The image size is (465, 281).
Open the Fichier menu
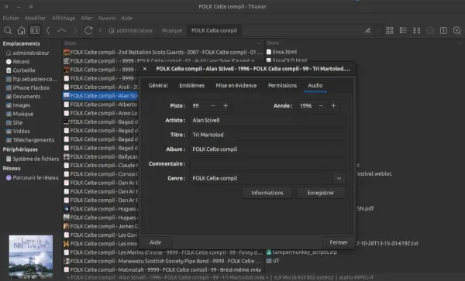coord(11,18)
